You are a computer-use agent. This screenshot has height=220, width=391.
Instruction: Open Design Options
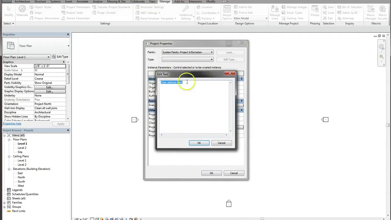[227, 12]
